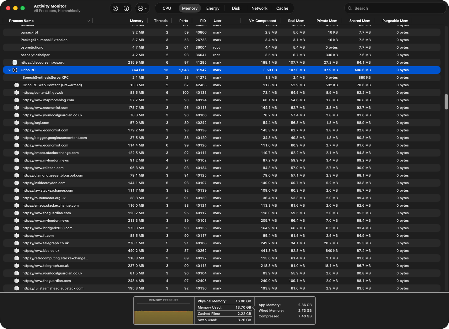This screenshot has width=449, height=329.
Task: Sort by the Threads column header
Action: pos(161,21)
